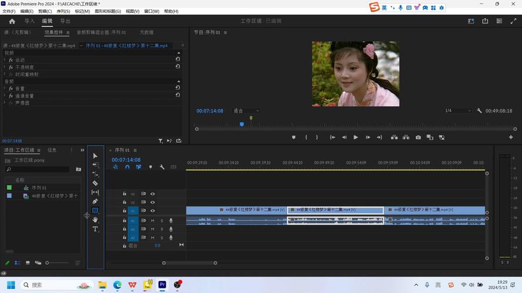This screenshot has width=522, height=293.
Task: Step back one frame
Action: [x=344, y=137]
